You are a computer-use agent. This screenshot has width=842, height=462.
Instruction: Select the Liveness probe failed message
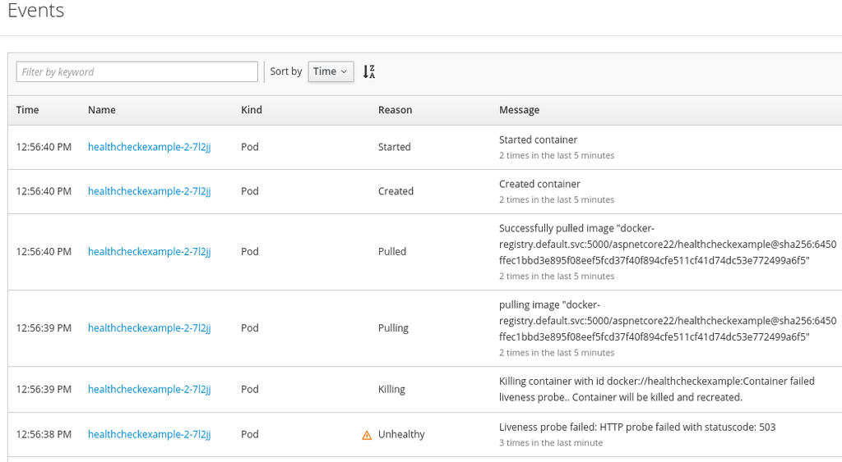636,427
